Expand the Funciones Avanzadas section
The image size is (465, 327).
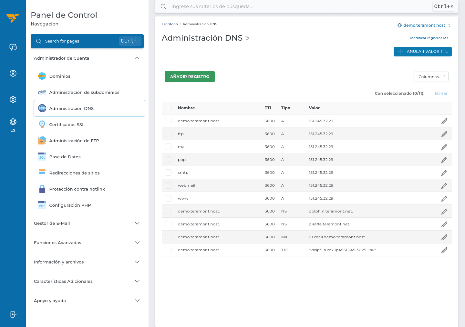[x=87, y=243]
